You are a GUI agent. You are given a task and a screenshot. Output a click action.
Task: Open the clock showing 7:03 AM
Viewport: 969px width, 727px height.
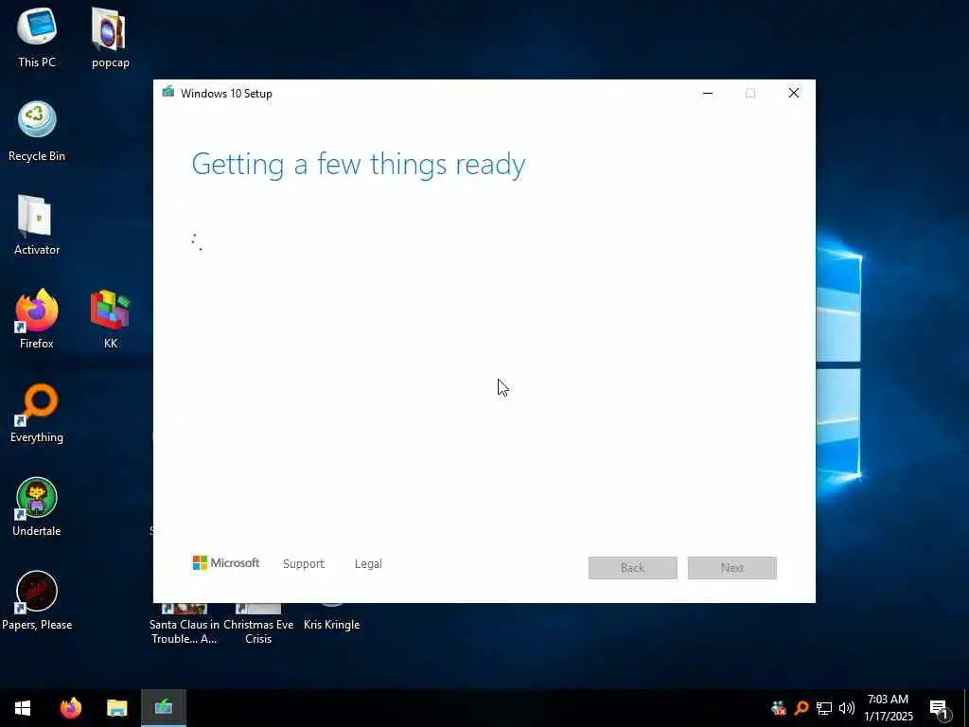(x=888, y=708)
